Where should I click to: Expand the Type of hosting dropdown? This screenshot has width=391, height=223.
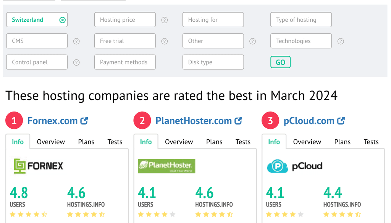click(x=301, y=20)
